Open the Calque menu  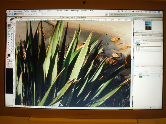coord(49,11)
